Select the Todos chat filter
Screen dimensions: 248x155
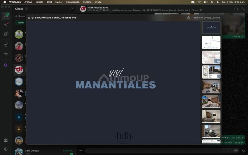(21, 23)
